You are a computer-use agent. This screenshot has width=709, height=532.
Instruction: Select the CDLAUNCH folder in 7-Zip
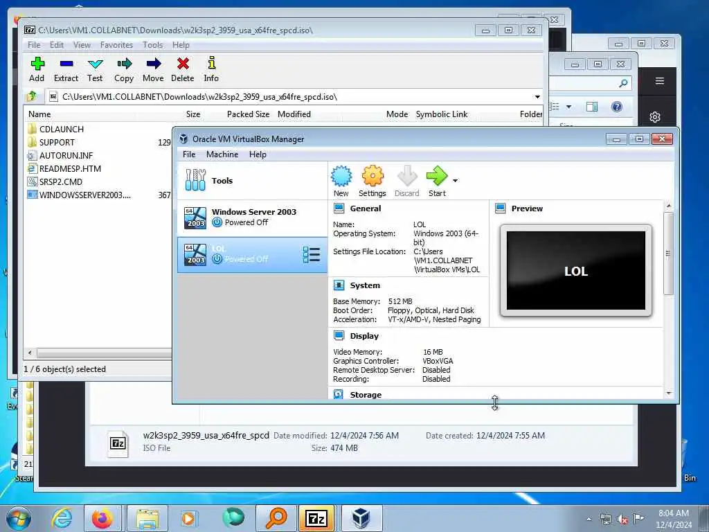[x=62, y=129]
